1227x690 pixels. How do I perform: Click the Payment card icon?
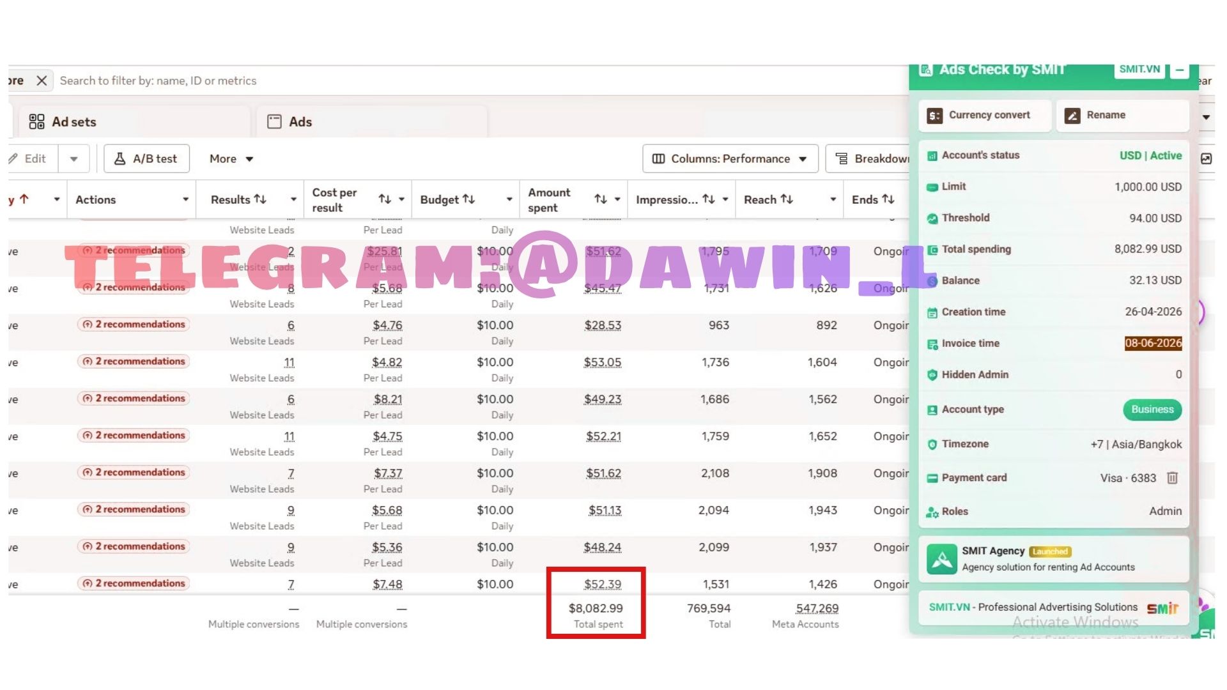(932, 478)
